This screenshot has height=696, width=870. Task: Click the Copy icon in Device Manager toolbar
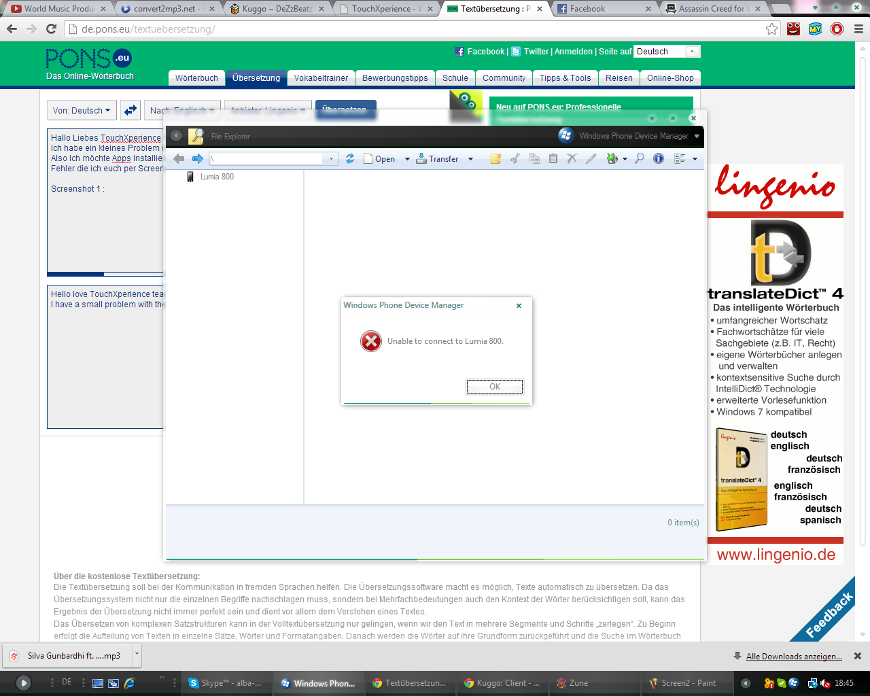coord(534,158)
